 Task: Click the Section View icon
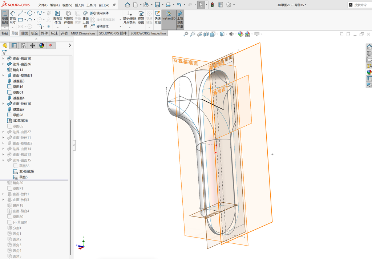(206, 34)
